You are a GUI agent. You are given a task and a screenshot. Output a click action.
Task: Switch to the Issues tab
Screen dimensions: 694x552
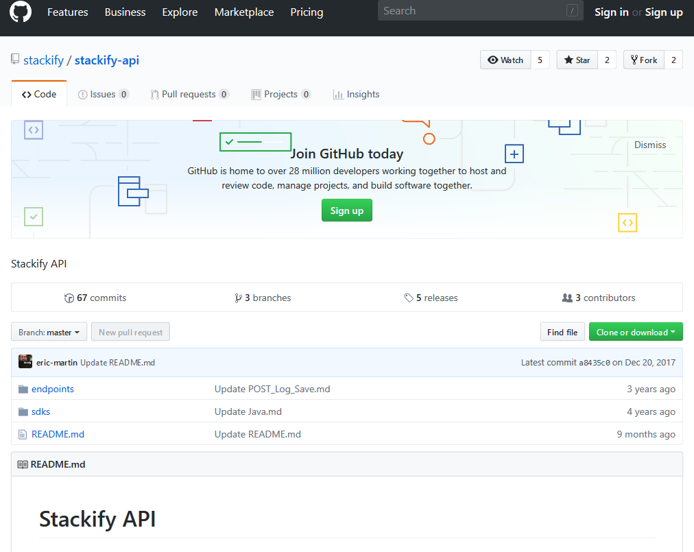[104, 95]
